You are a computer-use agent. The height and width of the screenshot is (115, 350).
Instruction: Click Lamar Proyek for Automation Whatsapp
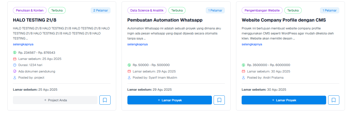(170, 100)
